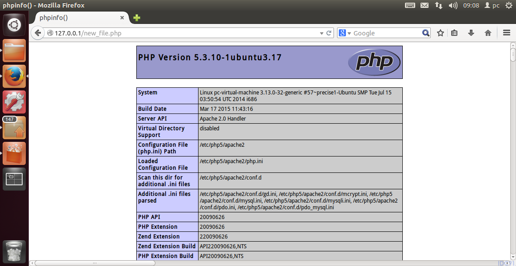Focus the Google search field
Viewport: 516px width, 266px height.
pyautogui.click(x=387, y=33)
